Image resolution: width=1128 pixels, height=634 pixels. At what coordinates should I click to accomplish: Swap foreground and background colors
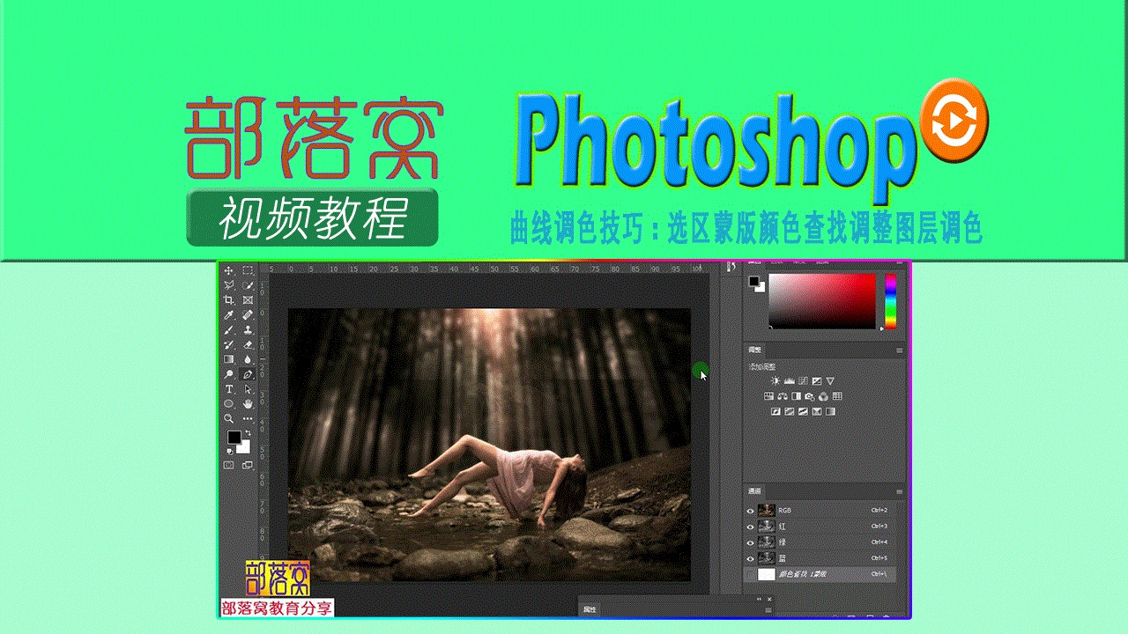[247, 433]
